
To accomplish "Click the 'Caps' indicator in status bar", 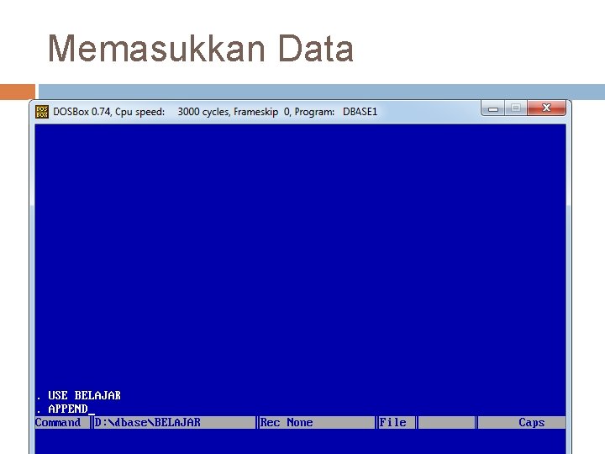I will [x=532, y=422].
